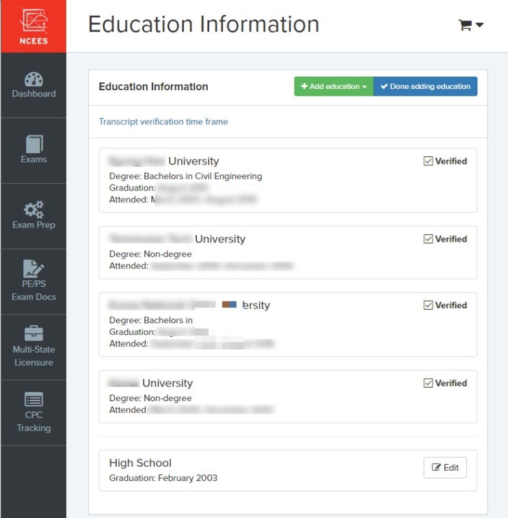Viewport: 508px width, 518px height.
Task: Select the Exams book icon
Action: coord(34,144)
